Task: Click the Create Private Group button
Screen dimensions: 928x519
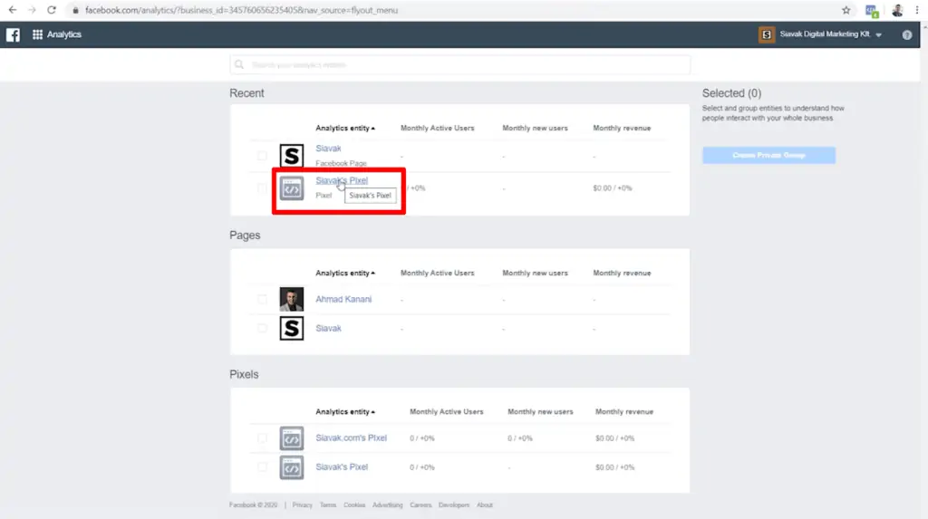Action: 768,155
